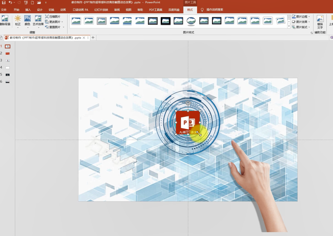Viewport: 333px width, 236px height.
Task: Click the 操作说明搜索 search box
Action: coord(215,10)
